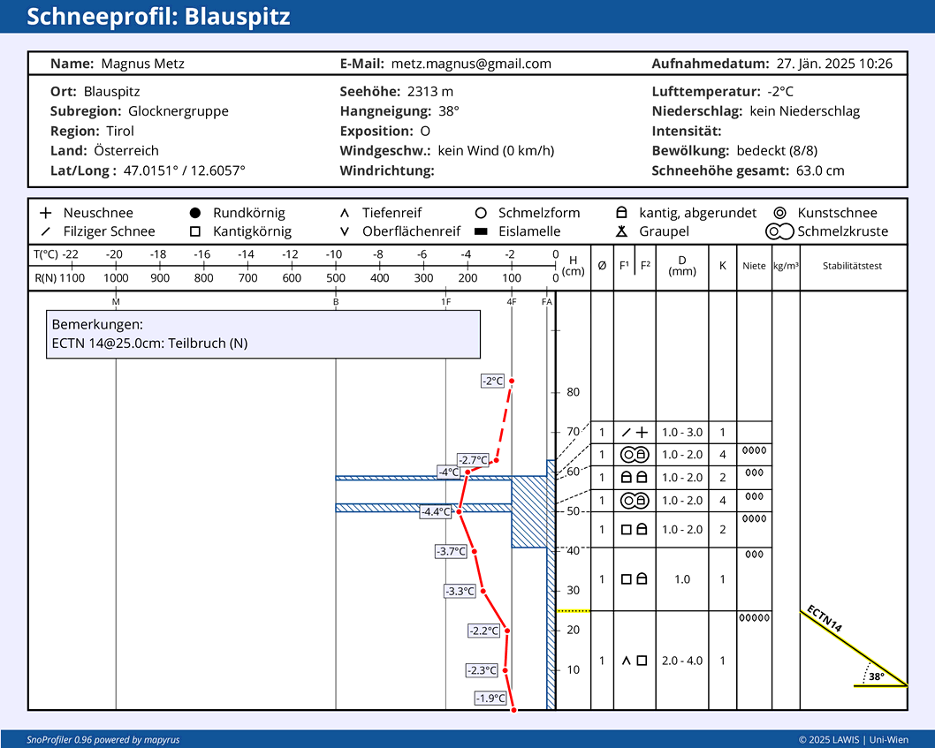935x748 pixels.
Task: Click the Niete column header
Action: click(755, 266)
